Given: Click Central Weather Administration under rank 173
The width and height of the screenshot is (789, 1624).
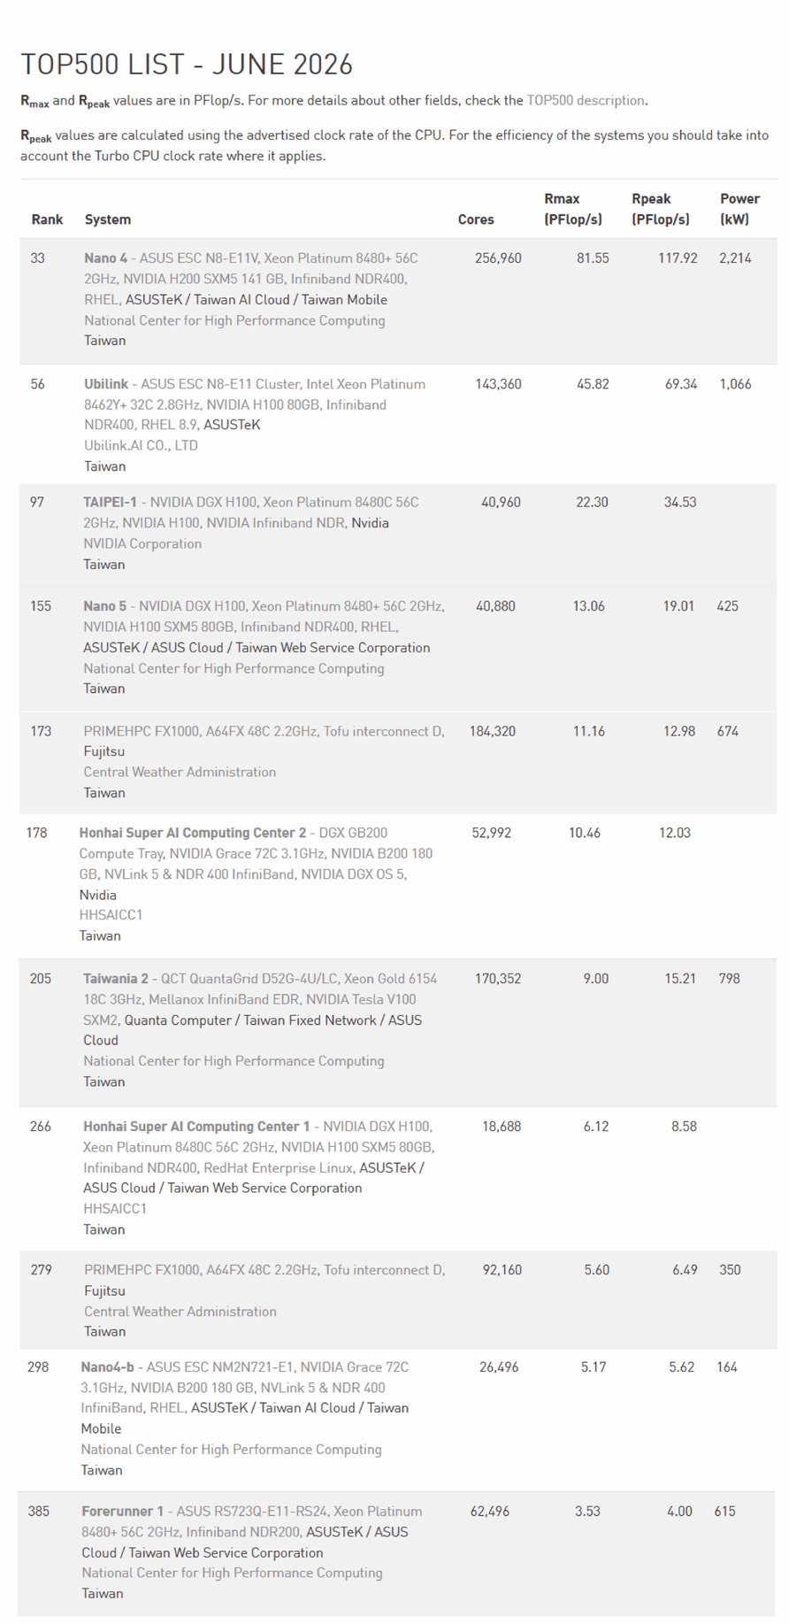Looking at the screenshot, I should click(x=180, y=772).
